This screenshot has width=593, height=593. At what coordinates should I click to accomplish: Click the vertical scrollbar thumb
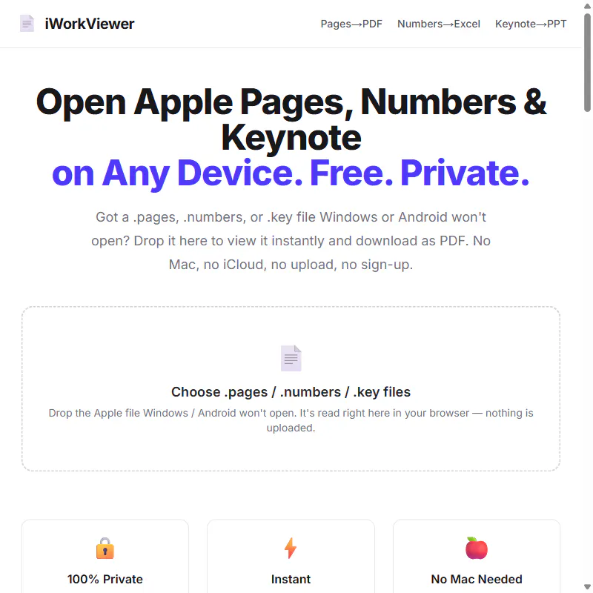point(587,62)
